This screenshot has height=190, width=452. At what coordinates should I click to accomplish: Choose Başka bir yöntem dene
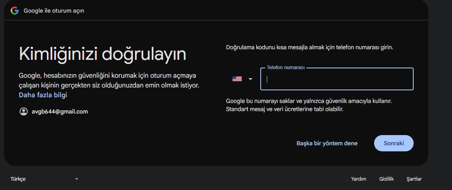[327, 143]
